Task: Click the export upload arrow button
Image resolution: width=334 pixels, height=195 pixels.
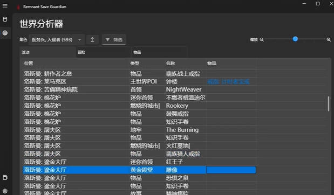Action: [x=92, y=40]
